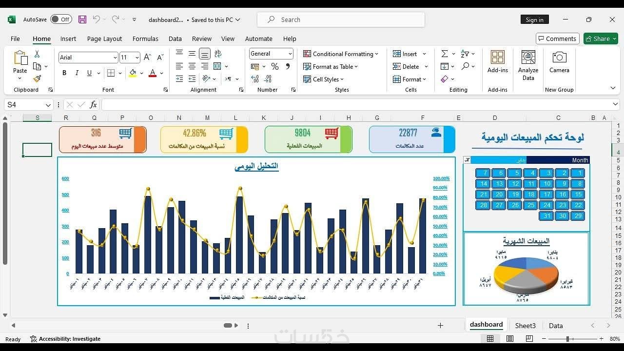The width and height of the screenshot is (624, 351).
Task: Click Accessibility: Investigate in status bar
Action: (x=65, y=339)
